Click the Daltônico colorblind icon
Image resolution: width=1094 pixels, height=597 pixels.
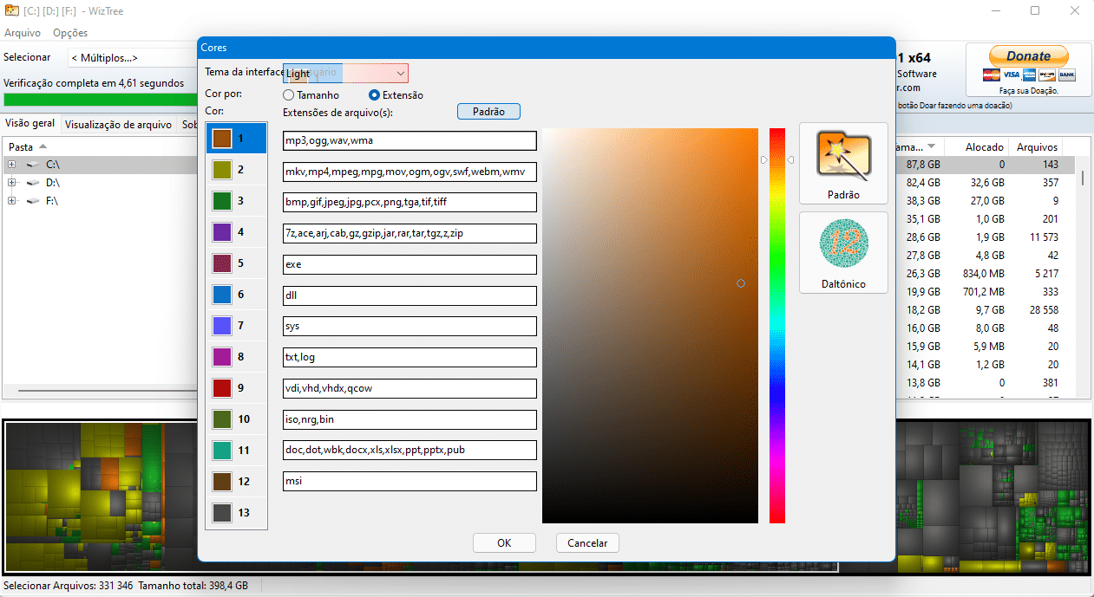pyautogui.click(x=843, y=244)
